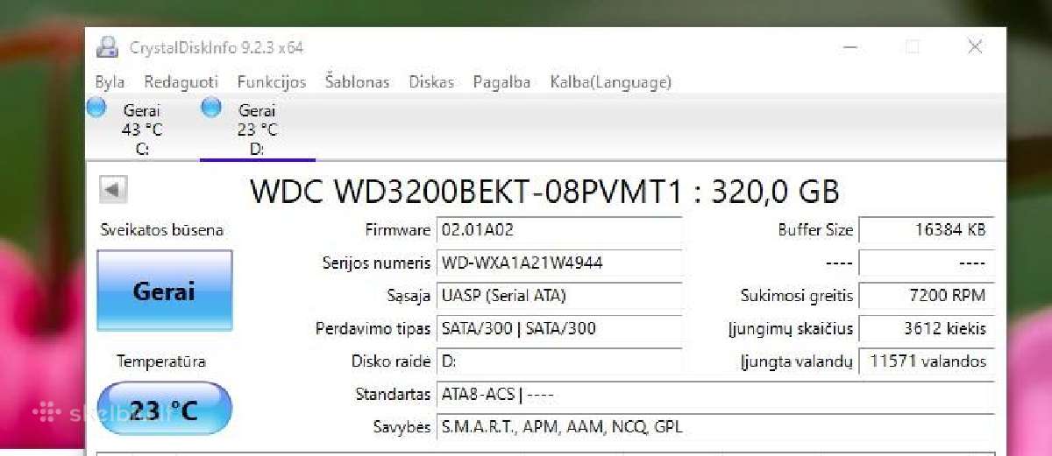1052x456 pixels.
Task: Click the Standartas field ATA8-ACS
Action: (x=715, y=394)
